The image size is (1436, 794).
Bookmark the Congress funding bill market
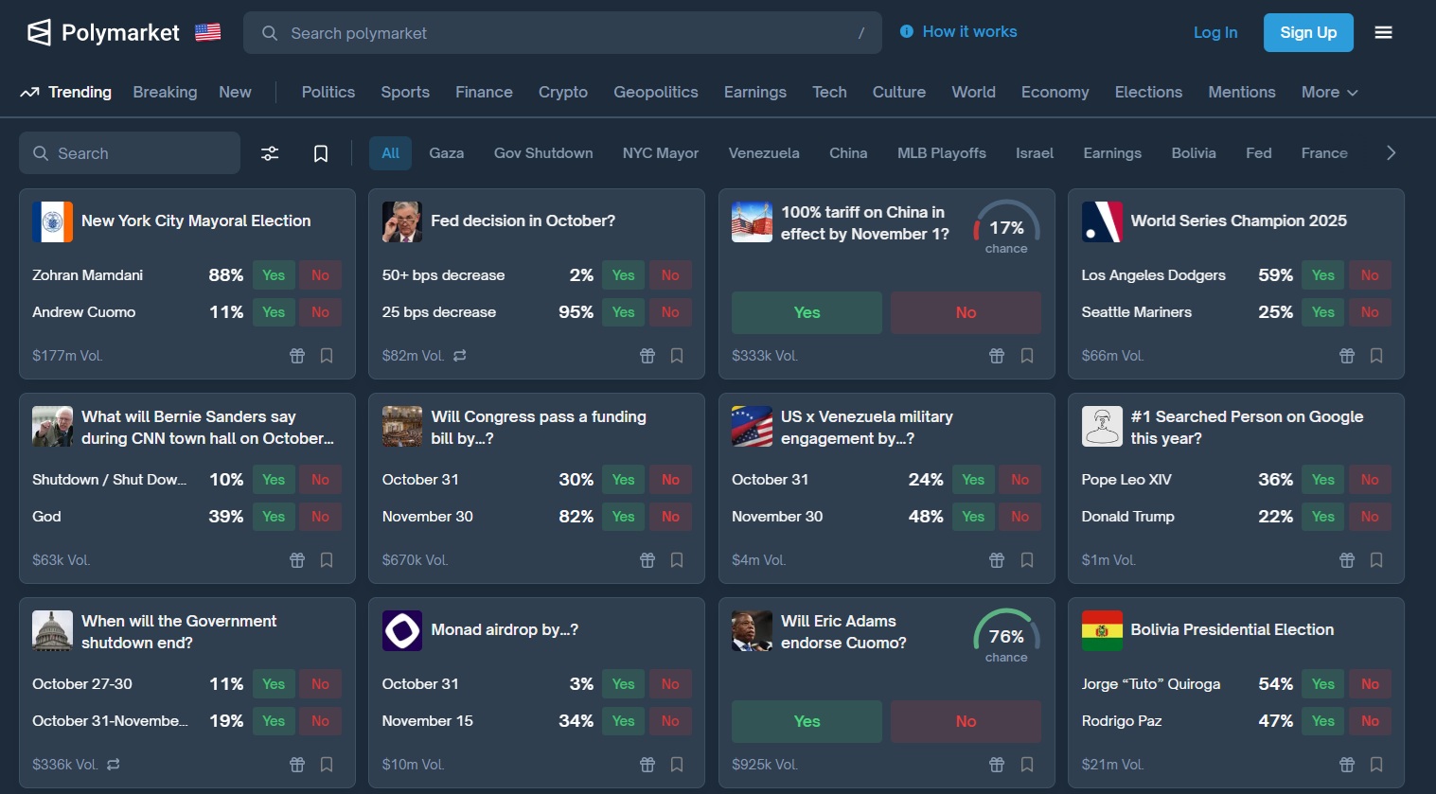click(677, 560)
